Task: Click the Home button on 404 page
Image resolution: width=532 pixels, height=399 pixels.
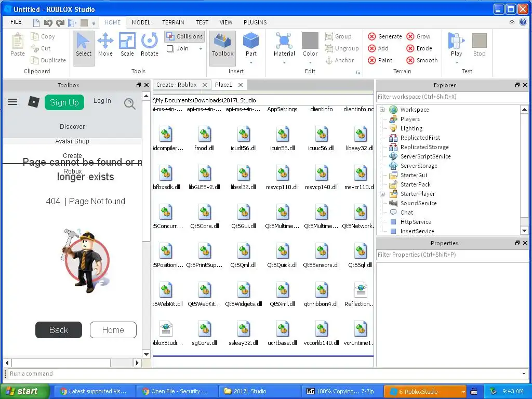Action: point(113,330)
